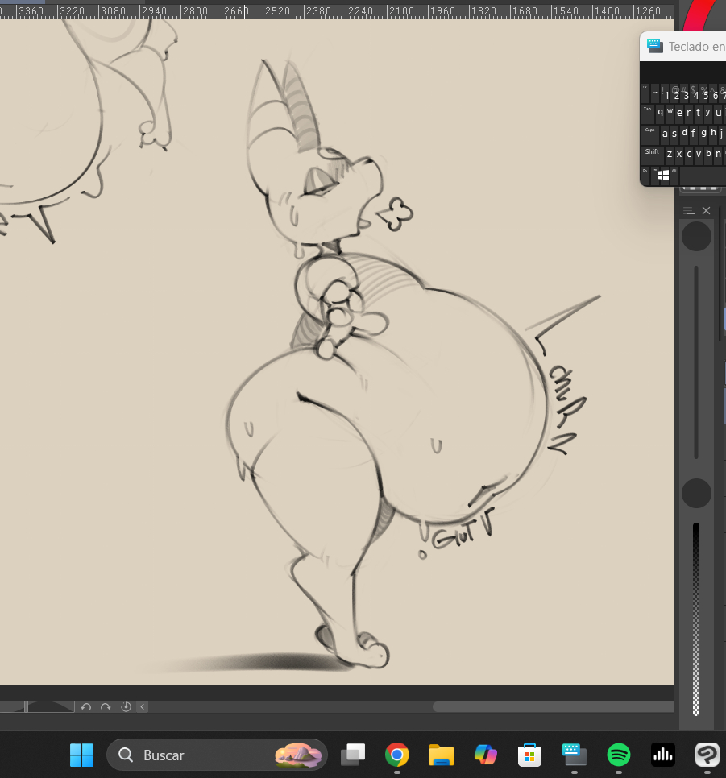The image size is (726, 778).
Task: Open the Windows Start menu
Action: point(81,755)
